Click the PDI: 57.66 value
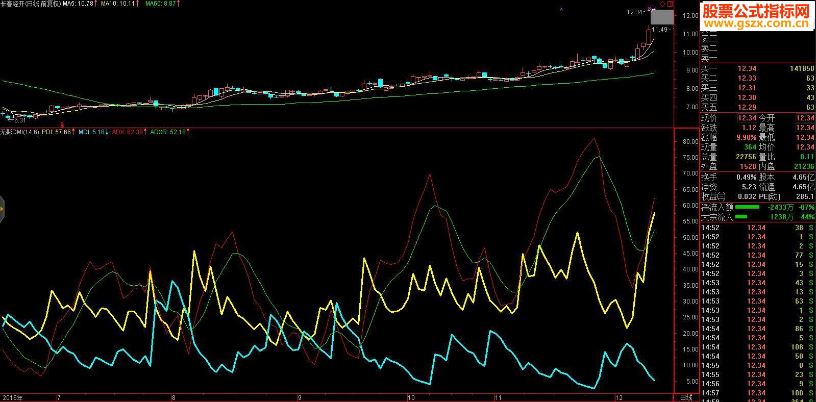816x402 pixels. point(56,132)
